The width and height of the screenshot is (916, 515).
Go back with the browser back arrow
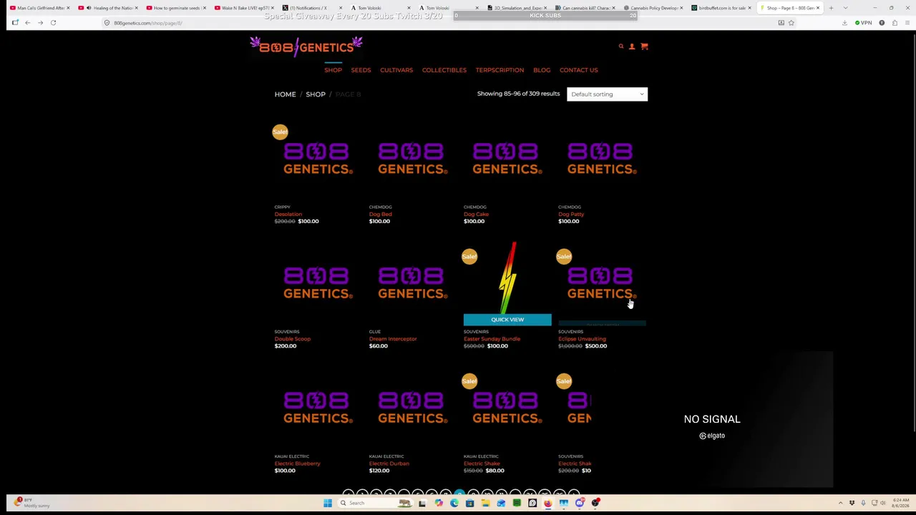tap(28, 23)
